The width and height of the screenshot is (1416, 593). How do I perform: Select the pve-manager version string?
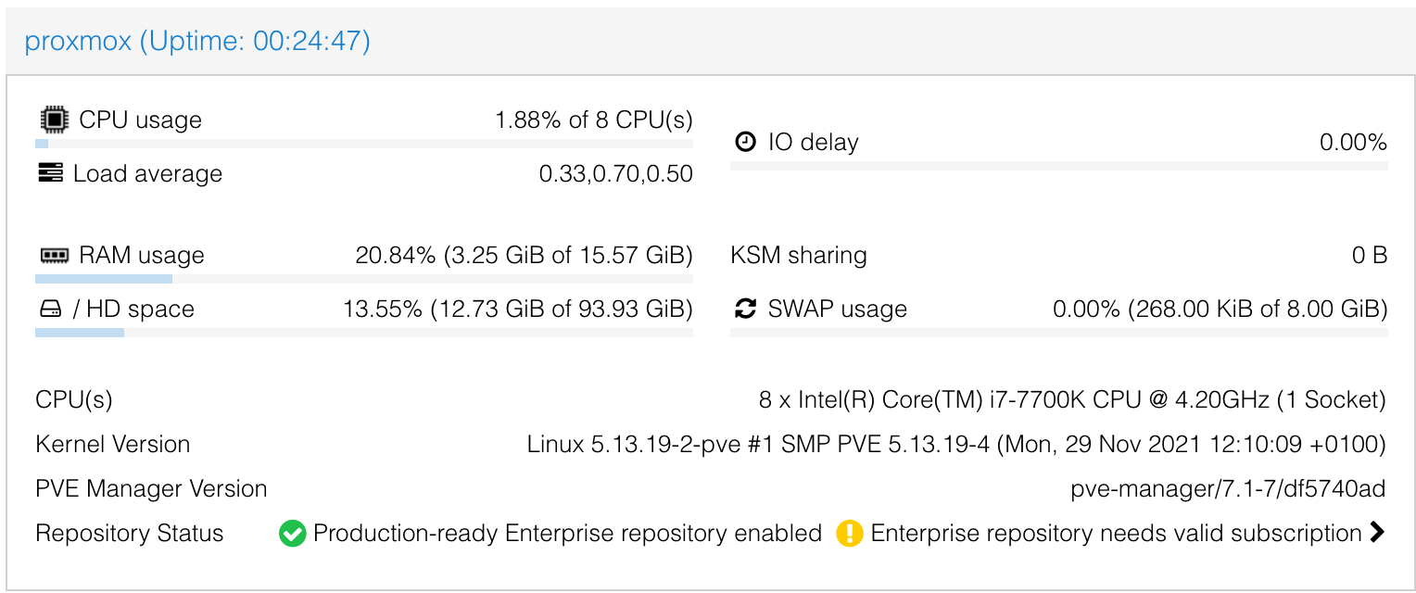1228,489
